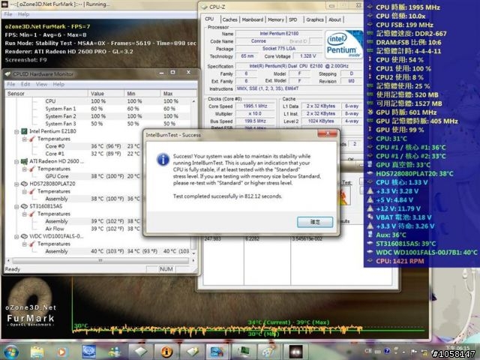Open the Paint palette taskbar icon

(268, 352)
